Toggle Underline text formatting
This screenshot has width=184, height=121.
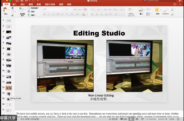click(54, 14)
